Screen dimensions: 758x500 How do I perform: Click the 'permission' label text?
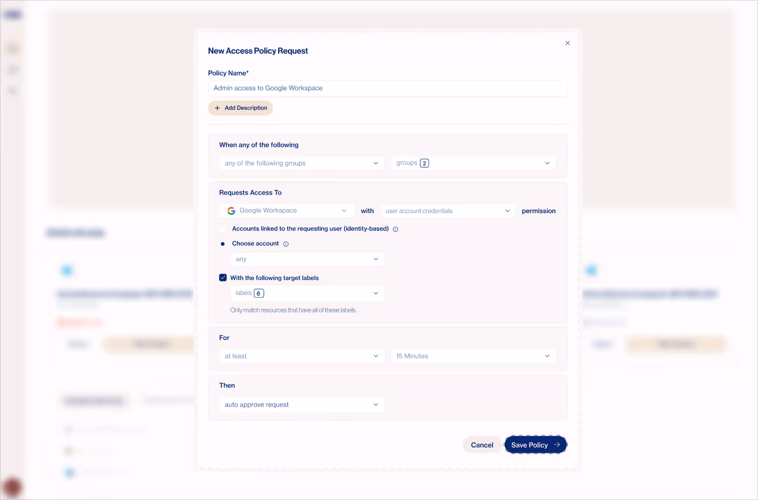[539, 211]
